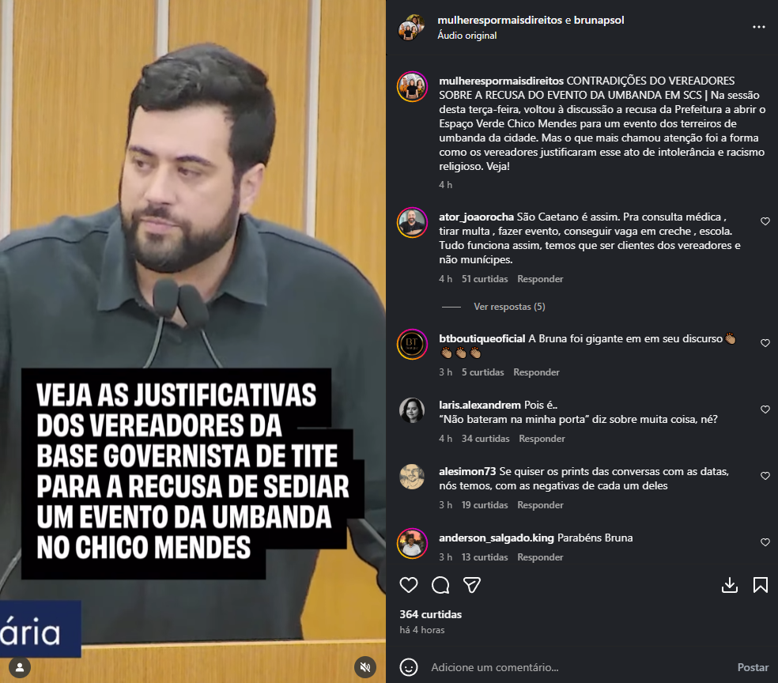
Task: View the 364 curtidas likes list
Action: tap(431, 614)
